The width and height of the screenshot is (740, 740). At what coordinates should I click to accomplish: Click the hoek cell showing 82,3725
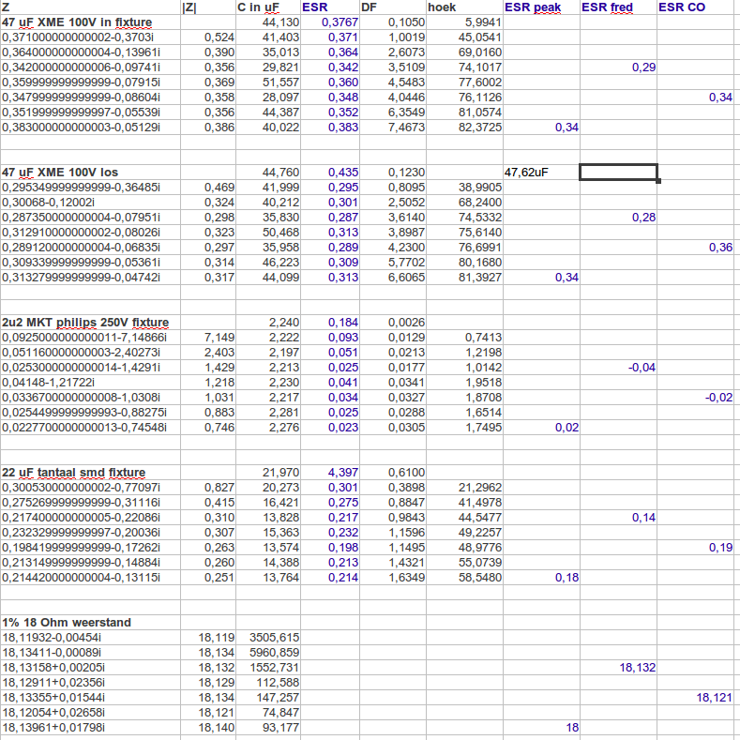463,128
